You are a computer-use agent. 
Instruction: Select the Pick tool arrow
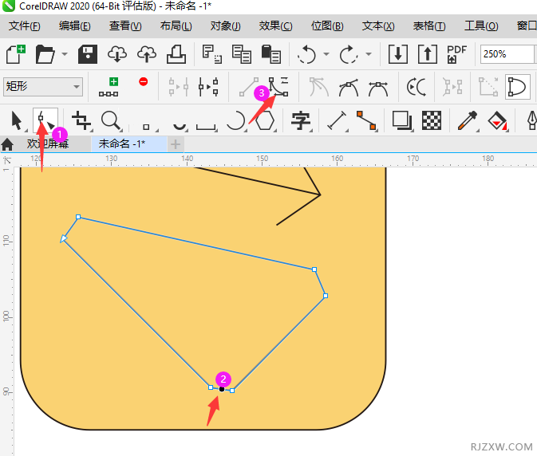17,120
